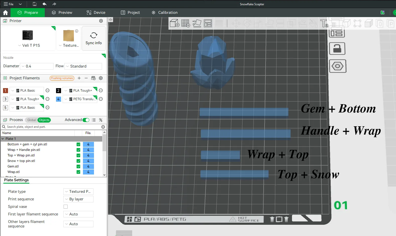This screenshot has width=396, height=236.
Task: Click the Fila. column header
Action: [88, 133]
